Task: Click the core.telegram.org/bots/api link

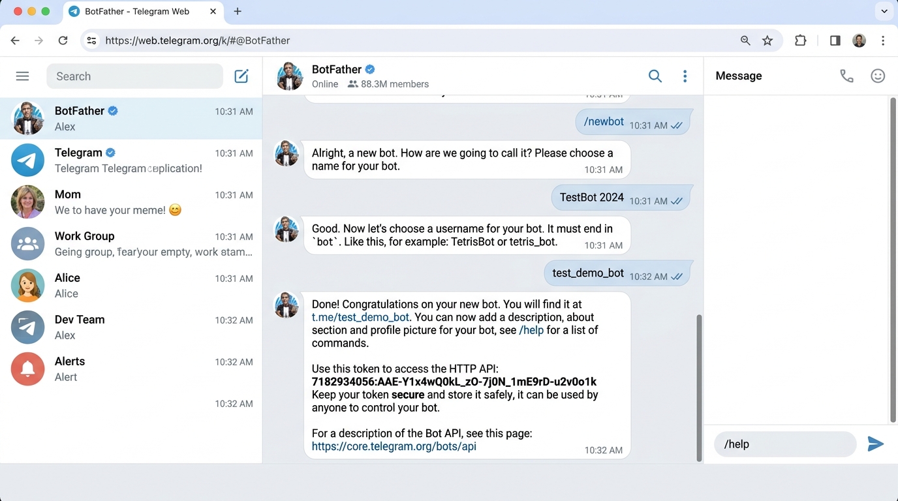Action: [x=394, y=446]
